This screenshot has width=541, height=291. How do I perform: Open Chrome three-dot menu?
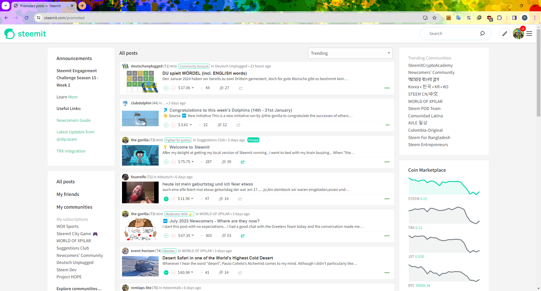535,18
